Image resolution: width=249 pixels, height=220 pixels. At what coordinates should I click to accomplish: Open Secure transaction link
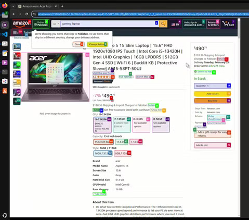tap(216, 123)
